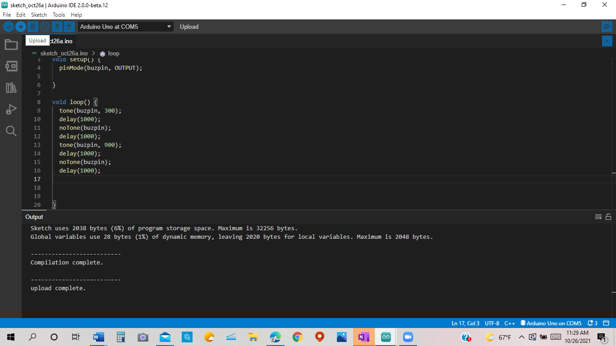Open Zoom from the taskbar
Image resolution: width=616 pixels, height=346 pixels.
click(408, 337)
